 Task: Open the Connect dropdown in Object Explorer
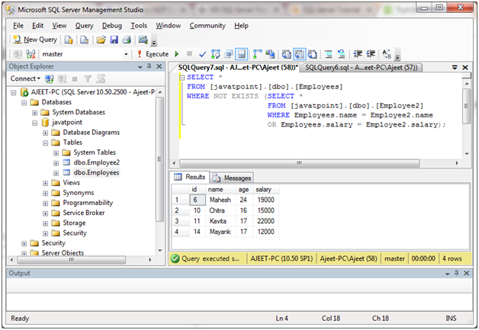pyautogui.click(x=25, y=78)
